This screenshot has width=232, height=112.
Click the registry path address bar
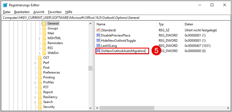click(116, 18)
